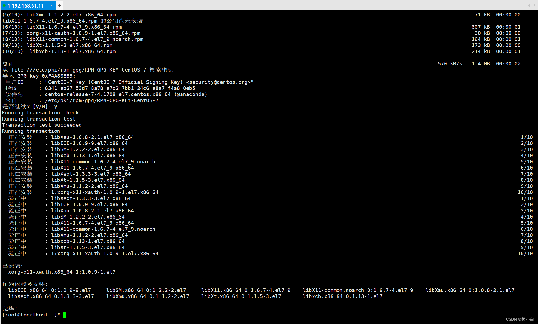Click the 'Running transaction check' line
The width and height of the screenshot is (538, 324).
point(40,113)
